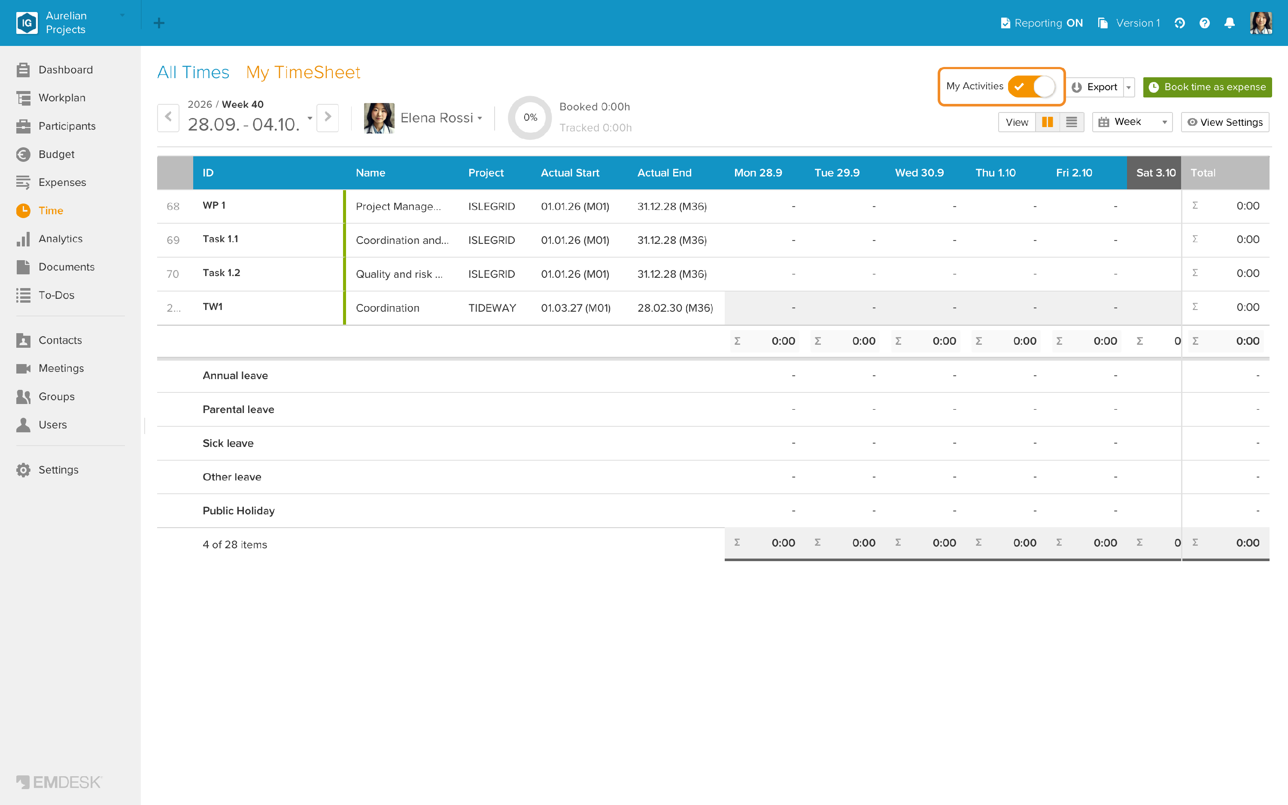Click Book time as expense button
Screen dimensions: 1288x805
pyautogui.click(x=1207, y=87)
